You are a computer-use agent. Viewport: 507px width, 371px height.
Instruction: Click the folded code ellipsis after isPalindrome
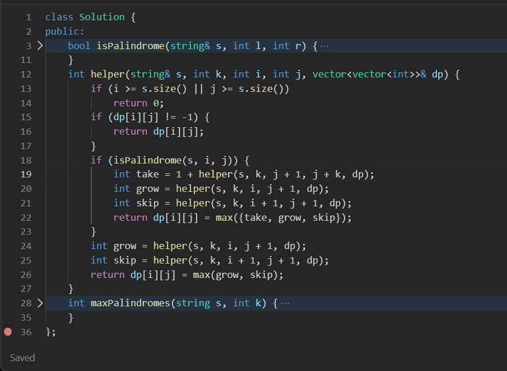(324, 46)
